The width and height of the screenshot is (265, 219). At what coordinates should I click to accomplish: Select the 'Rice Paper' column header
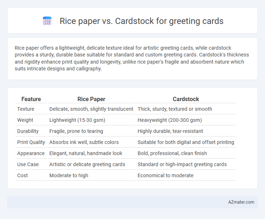[x=91, y=99]
